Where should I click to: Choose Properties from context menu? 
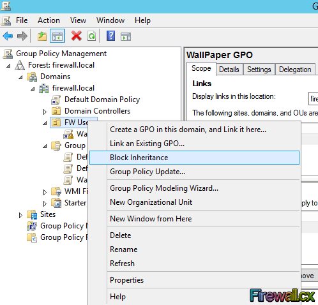coord(126,280)
